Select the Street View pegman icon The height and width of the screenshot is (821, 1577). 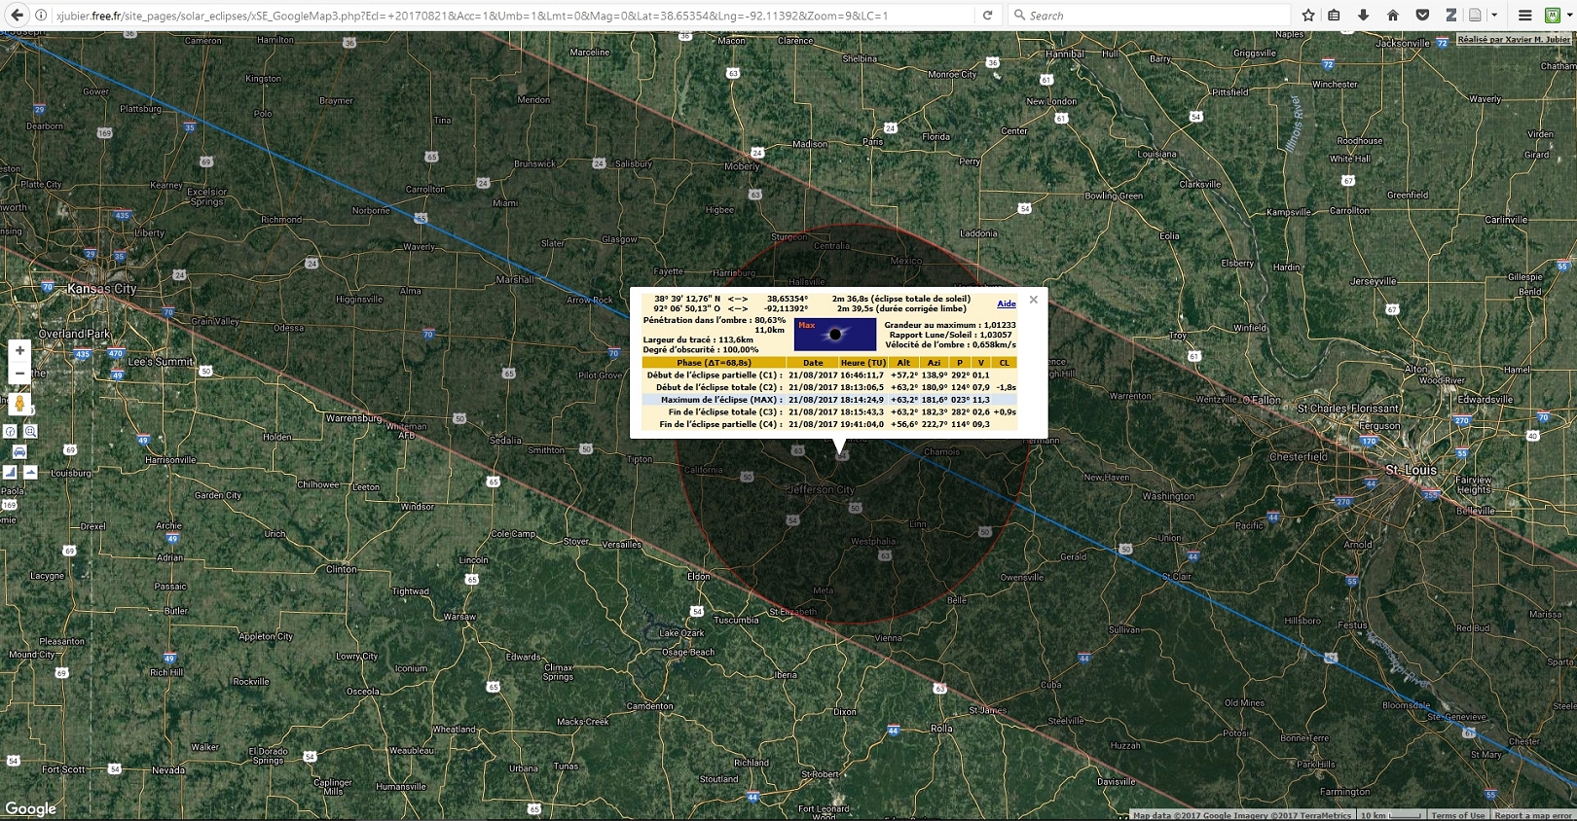pos(19,404)
